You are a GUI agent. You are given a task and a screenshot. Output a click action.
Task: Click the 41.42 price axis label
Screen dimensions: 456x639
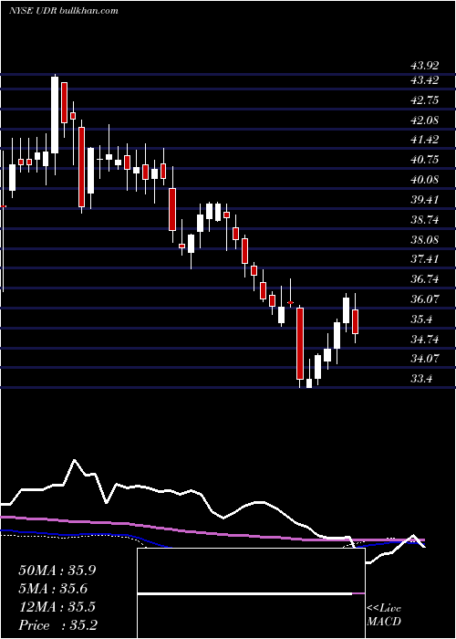point(424,140)
